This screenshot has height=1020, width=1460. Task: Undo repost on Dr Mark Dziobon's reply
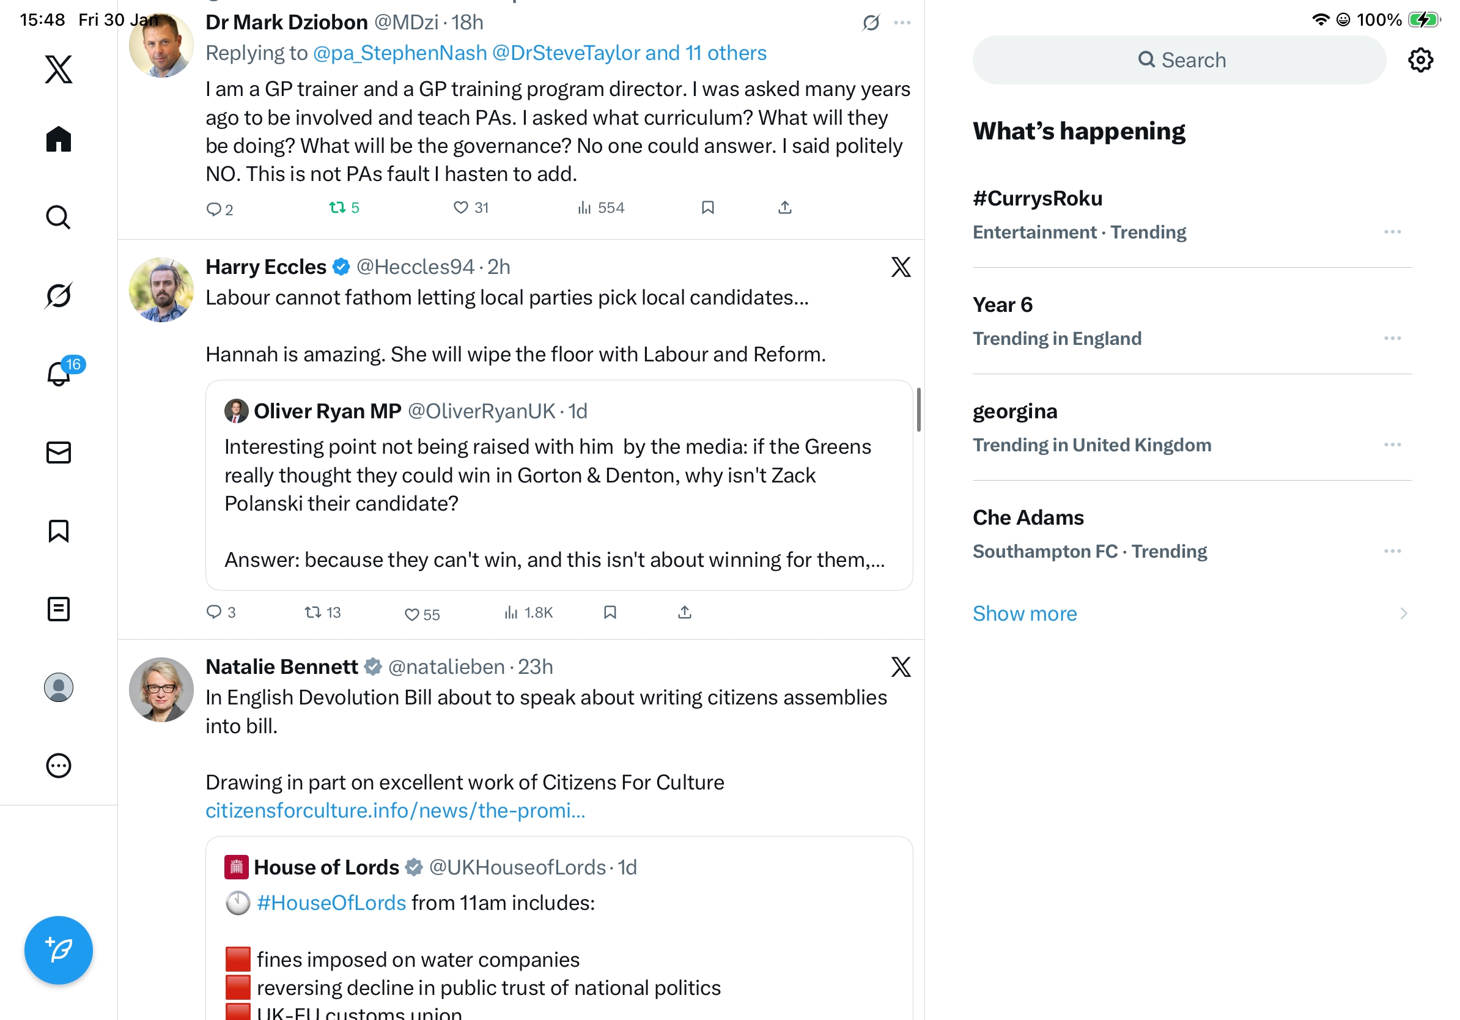(x=337, y=207)
